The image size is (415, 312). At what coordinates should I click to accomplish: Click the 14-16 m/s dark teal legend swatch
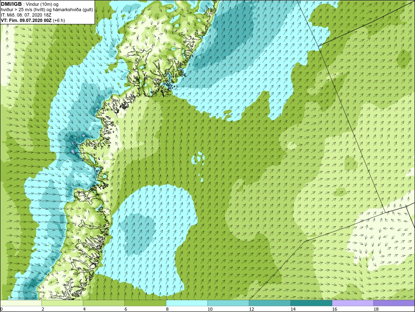click(x=311, y=303)
